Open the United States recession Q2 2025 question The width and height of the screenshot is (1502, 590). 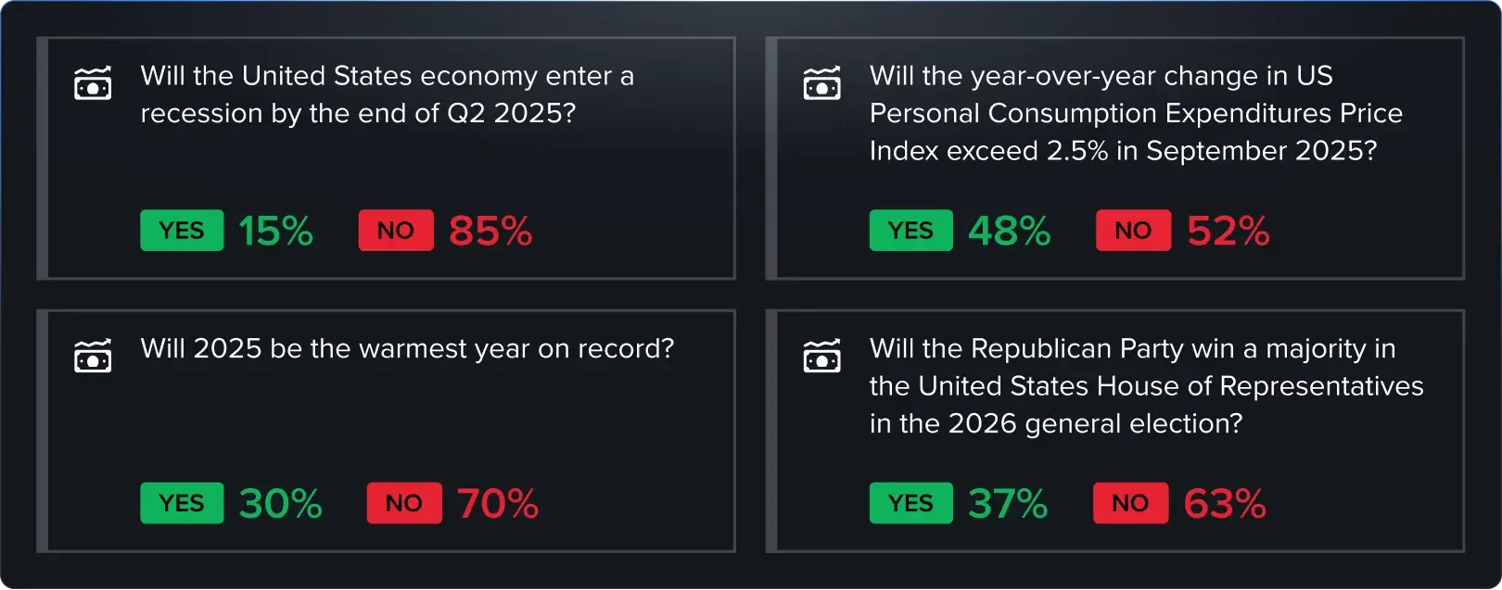(x=387, y=94)
